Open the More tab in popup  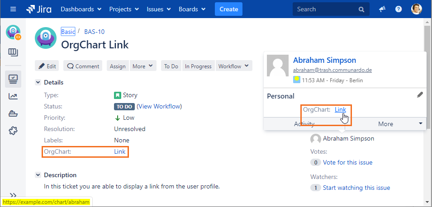[x=385, y=124]
